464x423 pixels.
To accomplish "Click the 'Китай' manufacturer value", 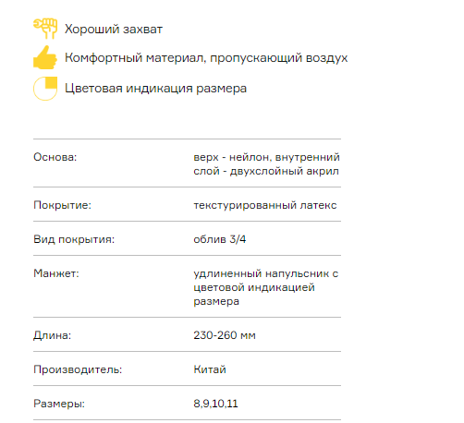I will (x=210, y=369).
